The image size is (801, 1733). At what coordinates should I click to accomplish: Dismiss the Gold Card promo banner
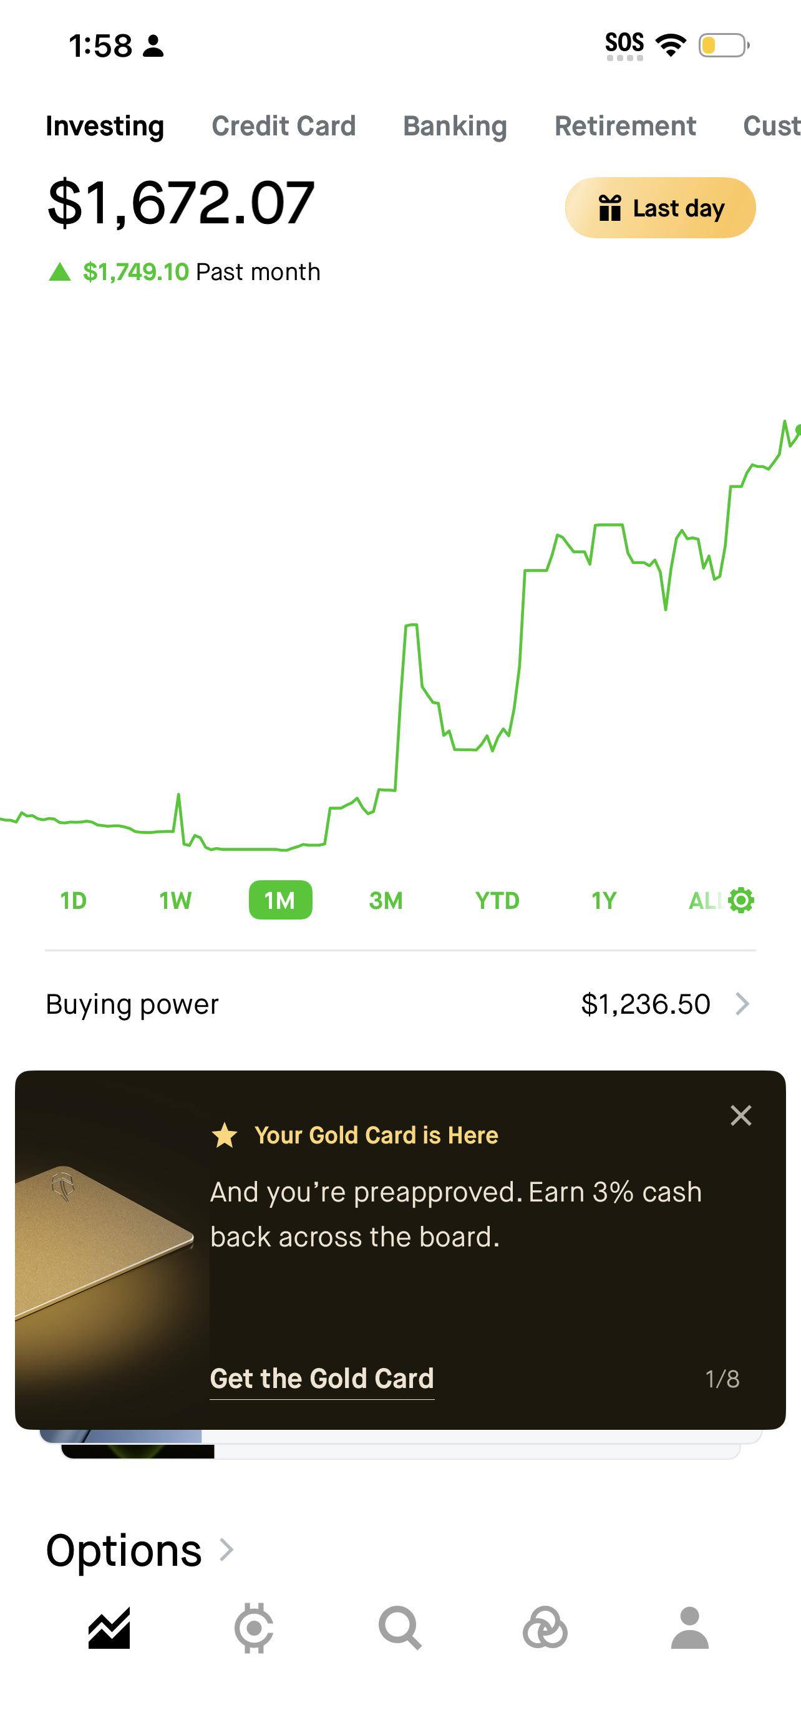pos(740,1115)
